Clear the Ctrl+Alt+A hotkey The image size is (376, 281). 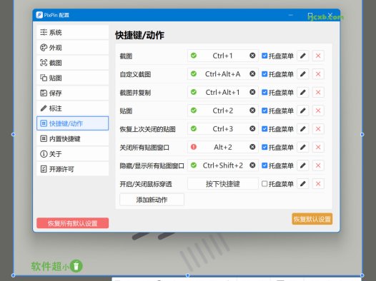[252, 73]
